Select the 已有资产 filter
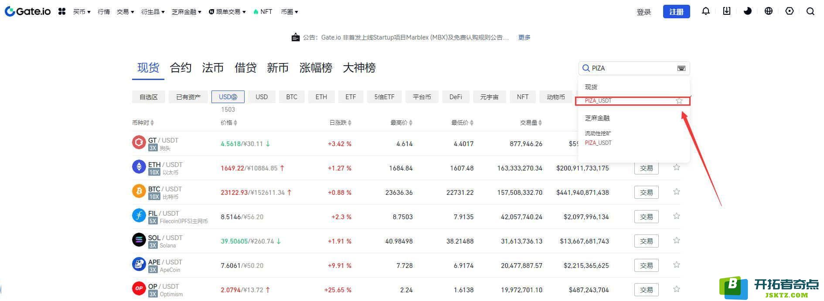The image size is (824, 301). 188,97
